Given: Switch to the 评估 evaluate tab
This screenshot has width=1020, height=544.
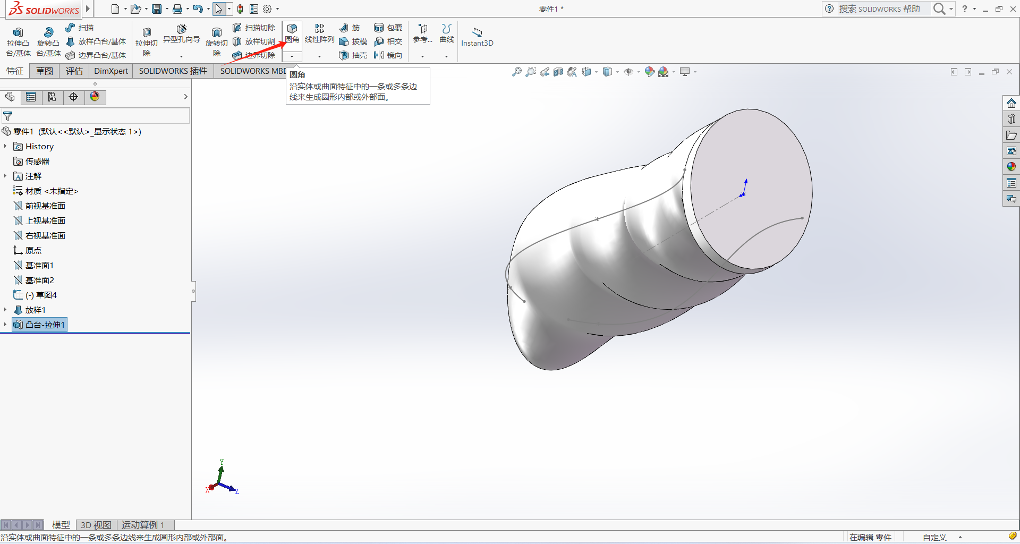Looking at the screenshot, I should tap(74, 71).
